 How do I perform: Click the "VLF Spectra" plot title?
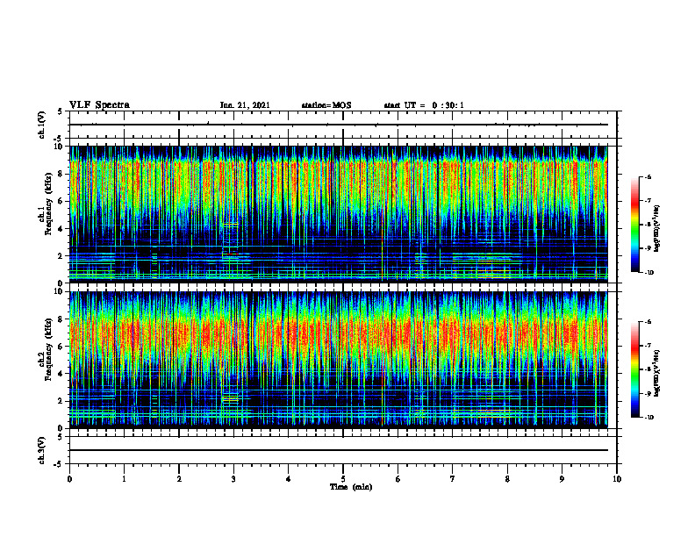click(x=99, y=105)
